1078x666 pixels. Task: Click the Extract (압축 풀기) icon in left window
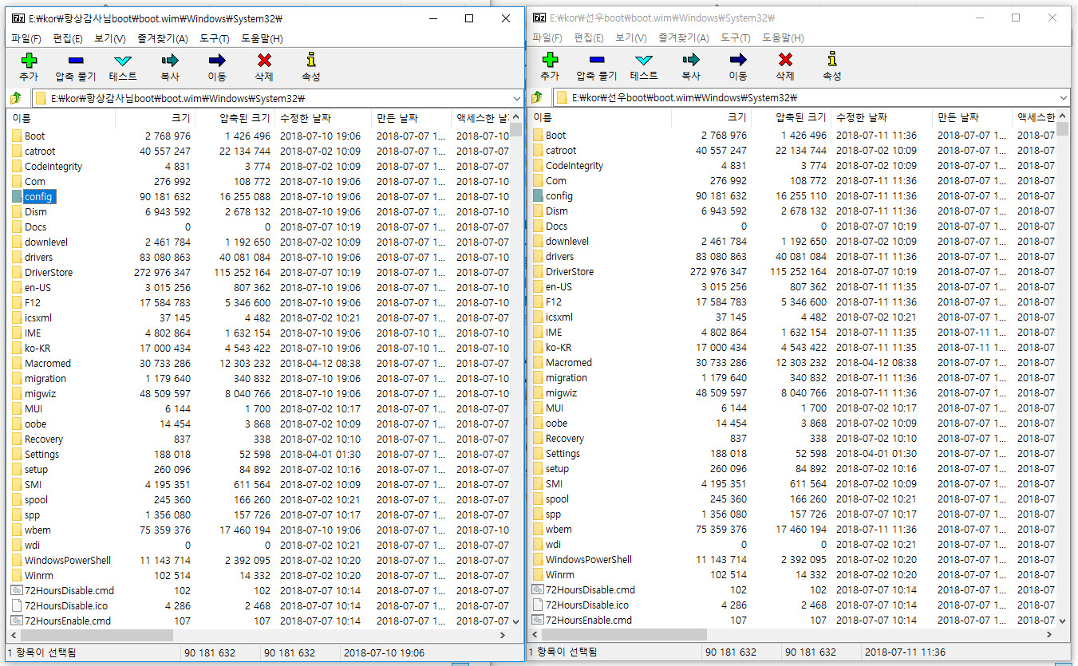pos(75,61)
